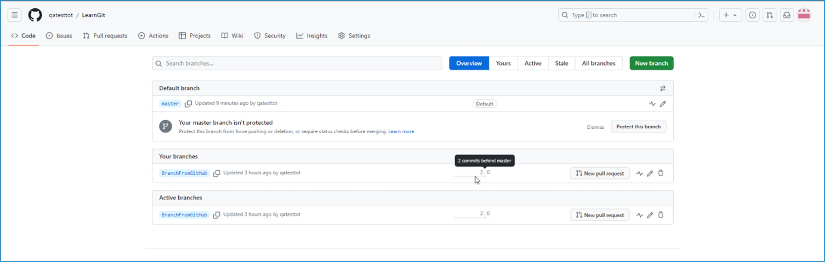Rename master branch with pencil icon

pyautogui.click(x=663, y=104)
